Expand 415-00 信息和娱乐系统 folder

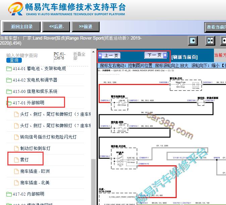35,91
